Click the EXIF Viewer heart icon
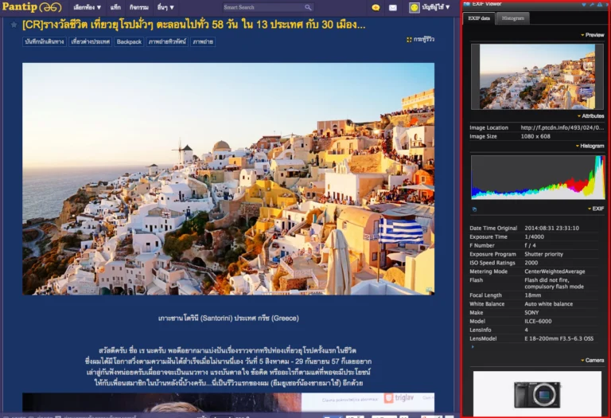This screenshot has height=418, width=611. pyautogui.click(x=584, y=4)
